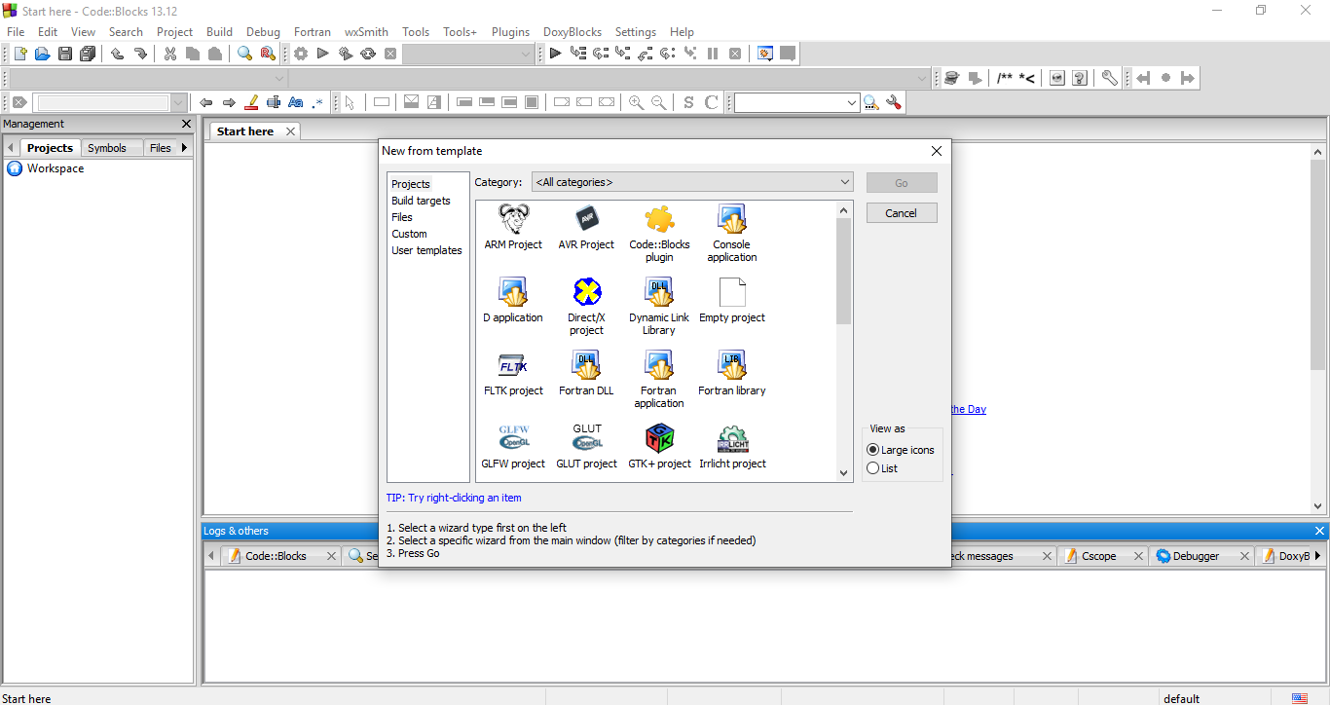The image size is (1330, 705).
Task: Click the Cancel button in dialog
Action: pos(902,213)
